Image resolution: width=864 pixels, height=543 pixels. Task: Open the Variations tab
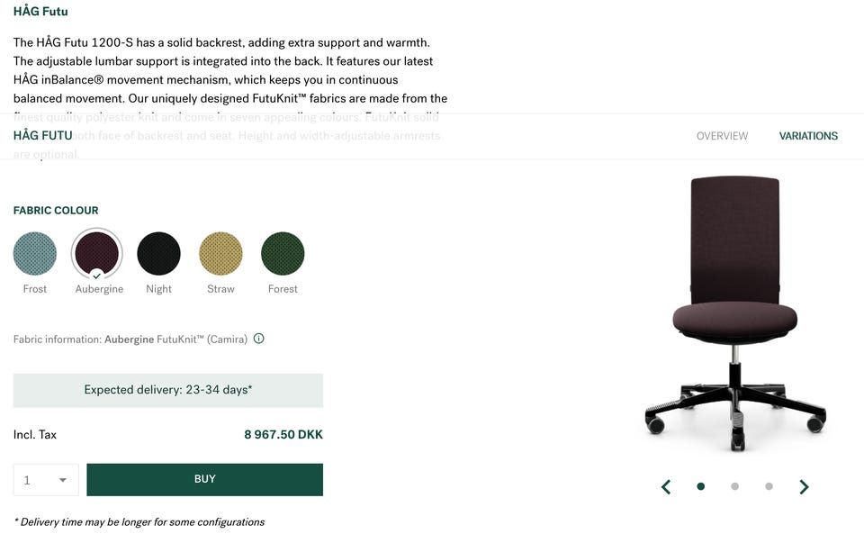808,136
